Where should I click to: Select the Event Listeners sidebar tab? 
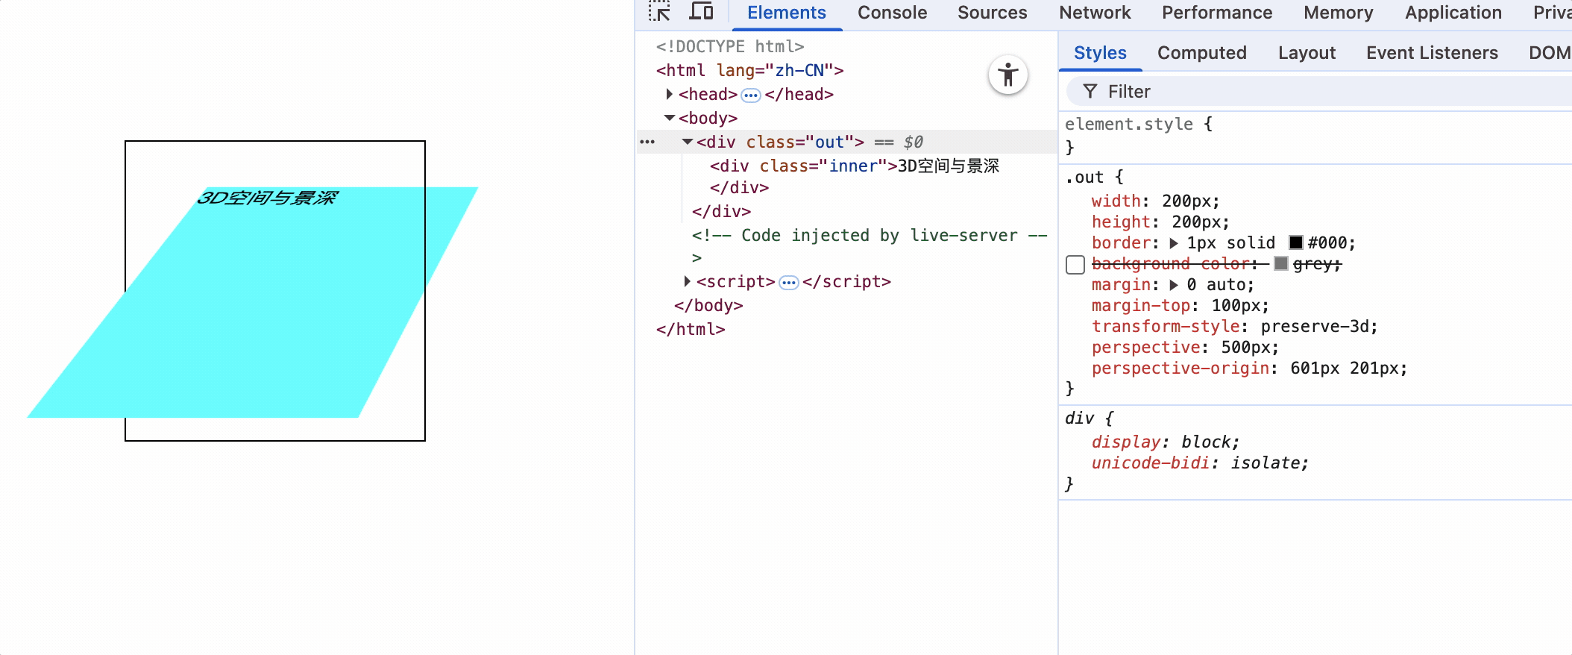[x=1432, y=53]
